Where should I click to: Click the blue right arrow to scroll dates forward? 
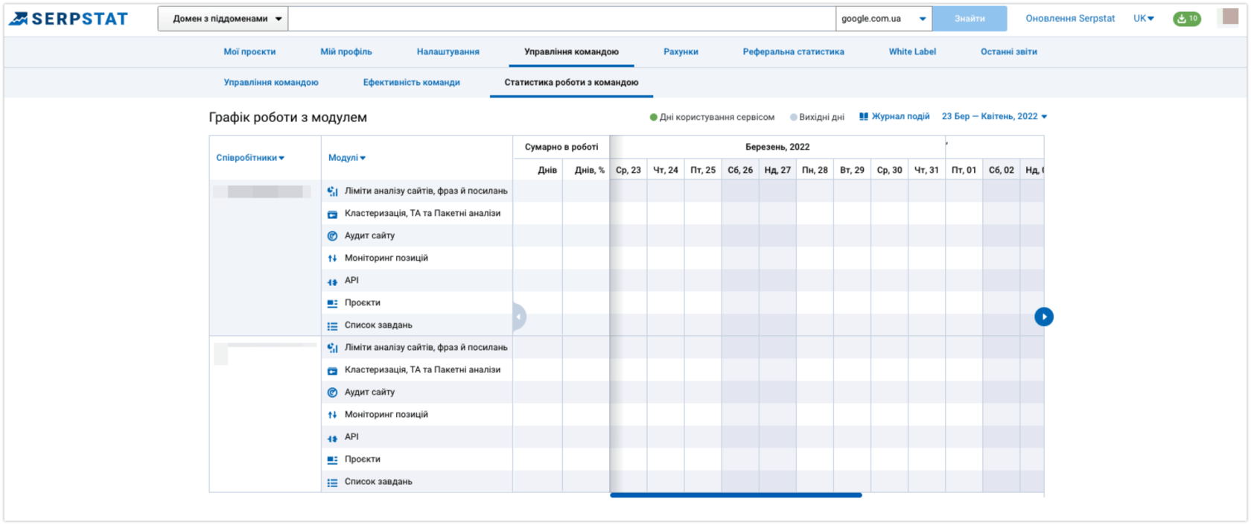[1043, 316]
